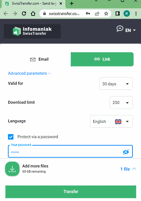The width and height of the screenshot is (141, 201).
Task: Show password with the eye icon
Action: point(126,152)
